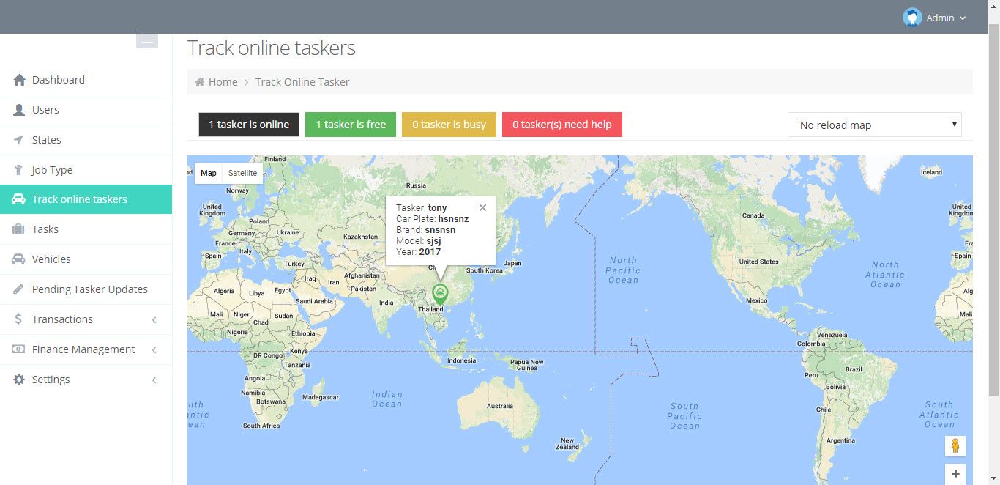
Task: Toggle the sidebar with the hamburger icon
Action: click(147, 40)
